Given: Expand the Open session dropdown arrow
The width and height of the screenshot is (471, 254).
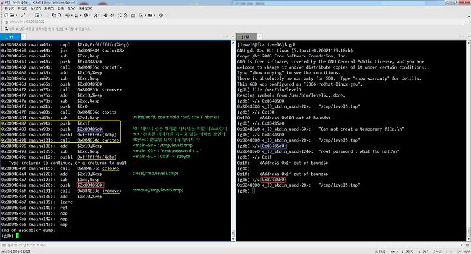Looking at the screenshot, I should [x=16, y=15].
